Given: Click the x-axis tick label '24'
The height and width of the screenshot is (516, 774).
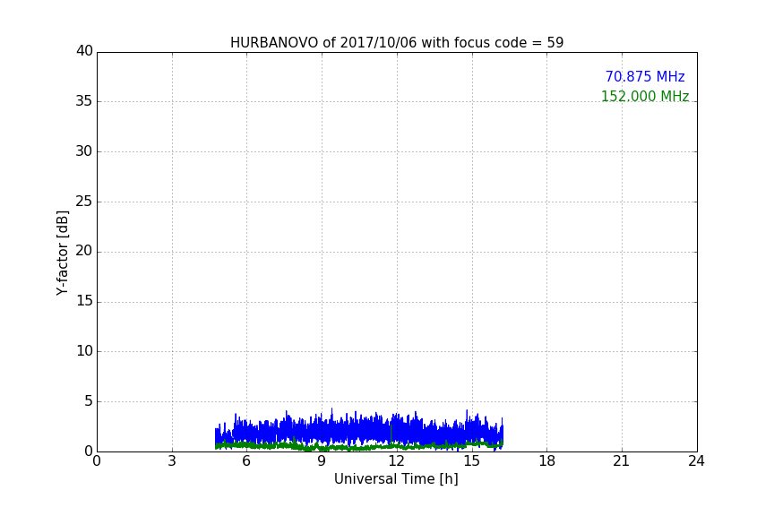Looking at the screenshot, I should pos(696,461).
